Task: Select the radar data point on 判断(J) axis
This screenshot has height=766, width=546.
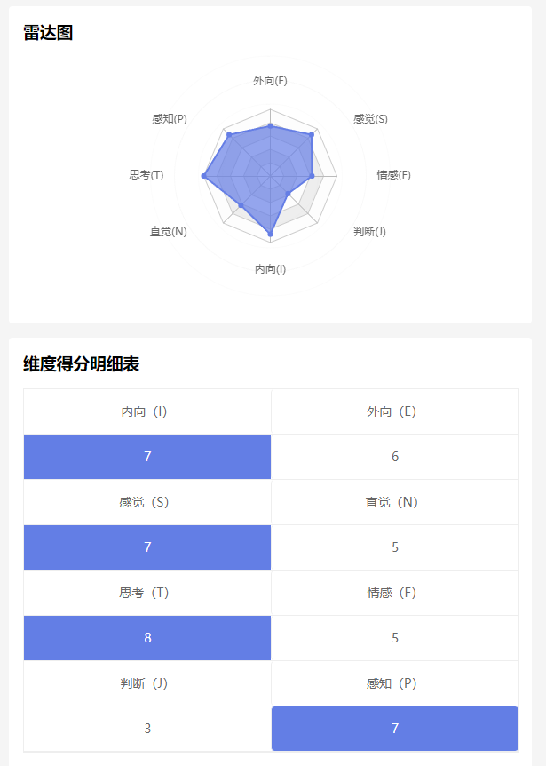Action: [x=288, y=194]
